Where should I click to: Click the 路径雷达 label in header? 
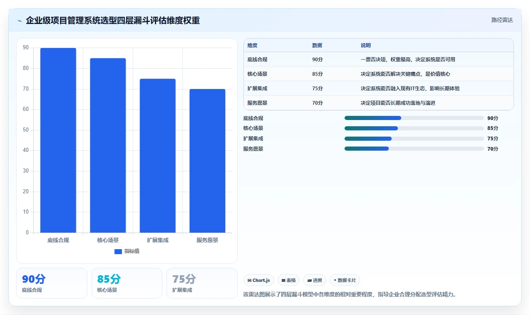pyautogui.click(x=502, y=20)
